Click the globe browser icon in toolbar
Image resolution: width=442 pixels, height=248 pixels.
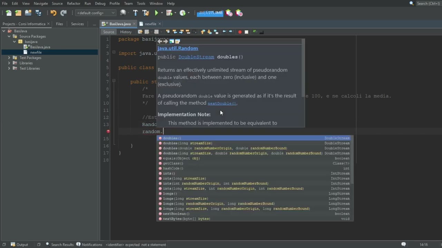123,13
